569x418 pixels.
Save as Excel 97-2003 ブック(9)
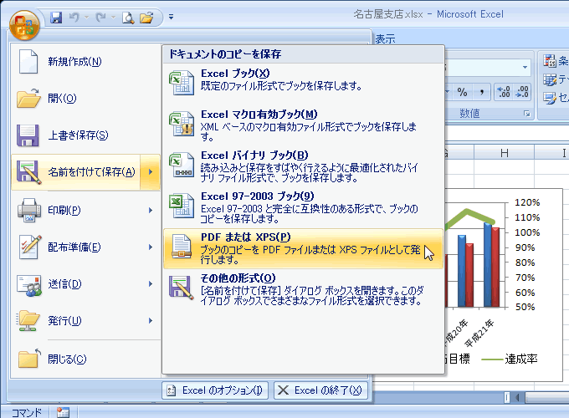303,207
